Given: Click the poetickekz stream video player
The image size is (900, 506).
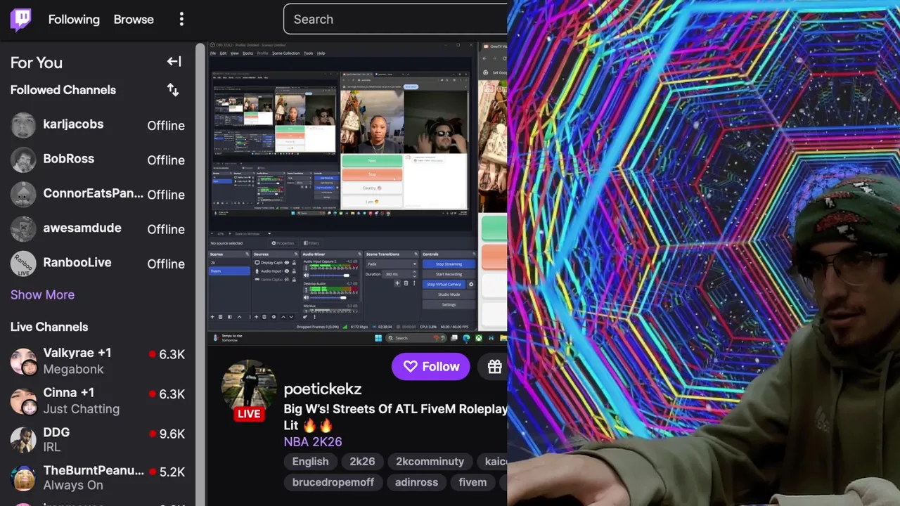Looking at the screenshot, I should (x=357, y=193).
